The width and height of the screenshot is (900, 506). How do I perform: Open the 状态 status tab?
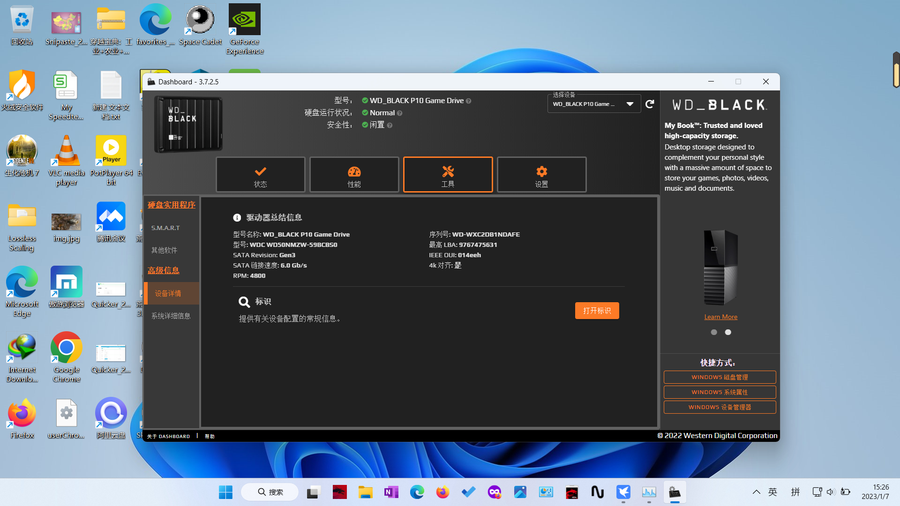260,175
